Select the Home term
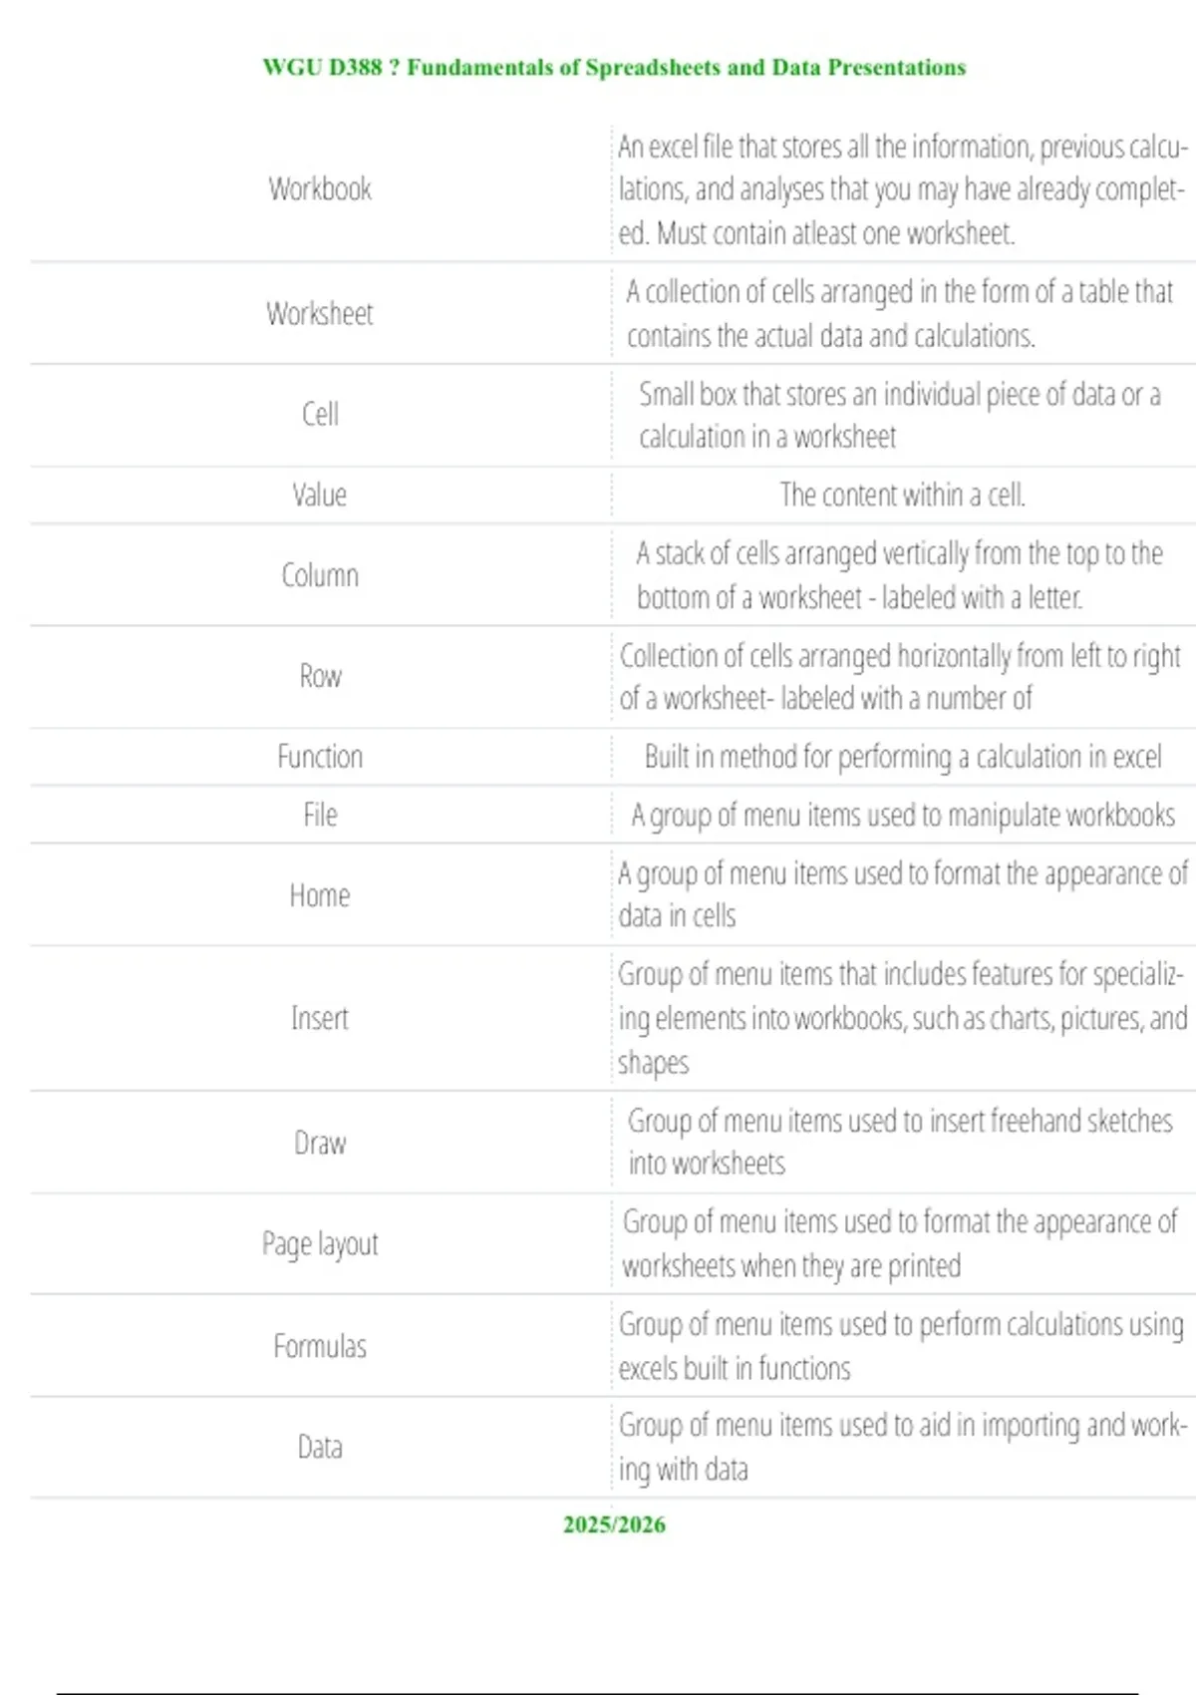Screen dimensions: 1196x1695 [320, 895]
